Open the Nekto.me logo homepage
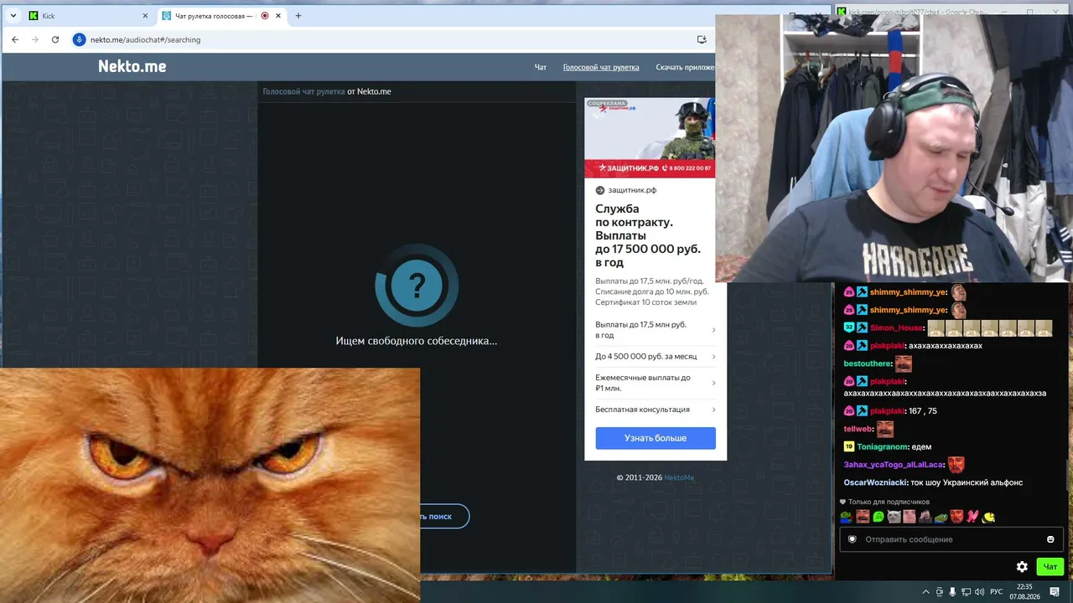 (132, 67)
